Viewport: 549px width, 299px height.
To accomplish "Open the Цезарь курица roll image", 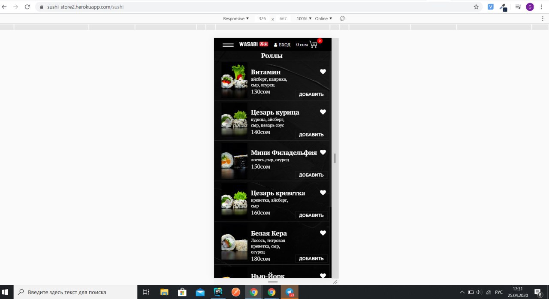I will click(x=234, y=121).
